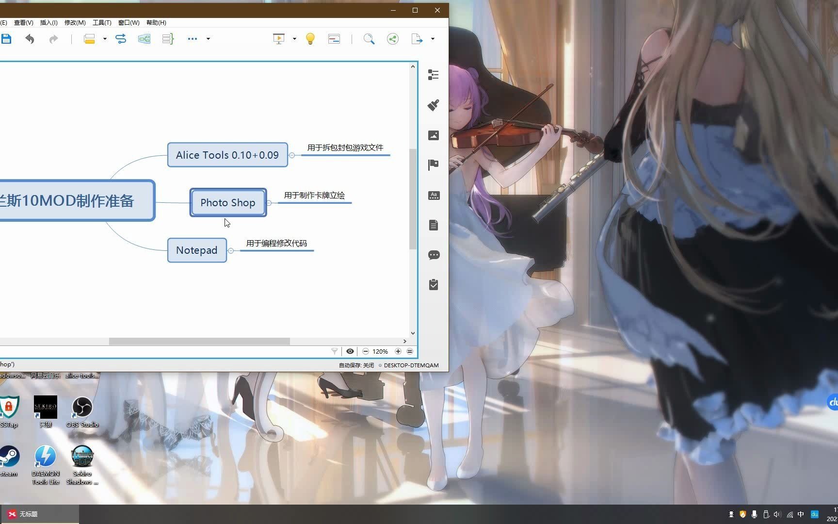838x524 pixels.
Task: Select the Notepad topic node
Action: (197, 250)
